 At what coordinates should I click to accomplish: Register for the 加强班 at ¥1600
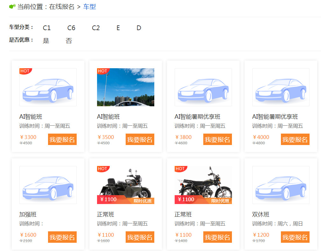[62, 237]
